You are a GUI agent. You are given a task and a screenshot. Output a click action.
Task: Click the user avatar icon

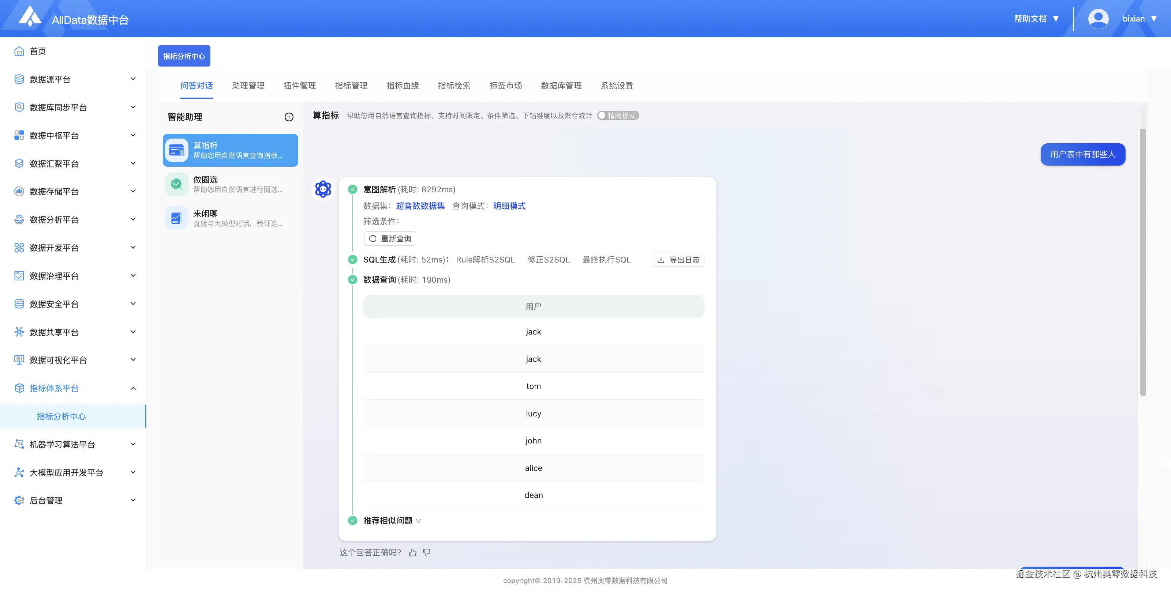pyautogui.click(x=1098, y=19)
